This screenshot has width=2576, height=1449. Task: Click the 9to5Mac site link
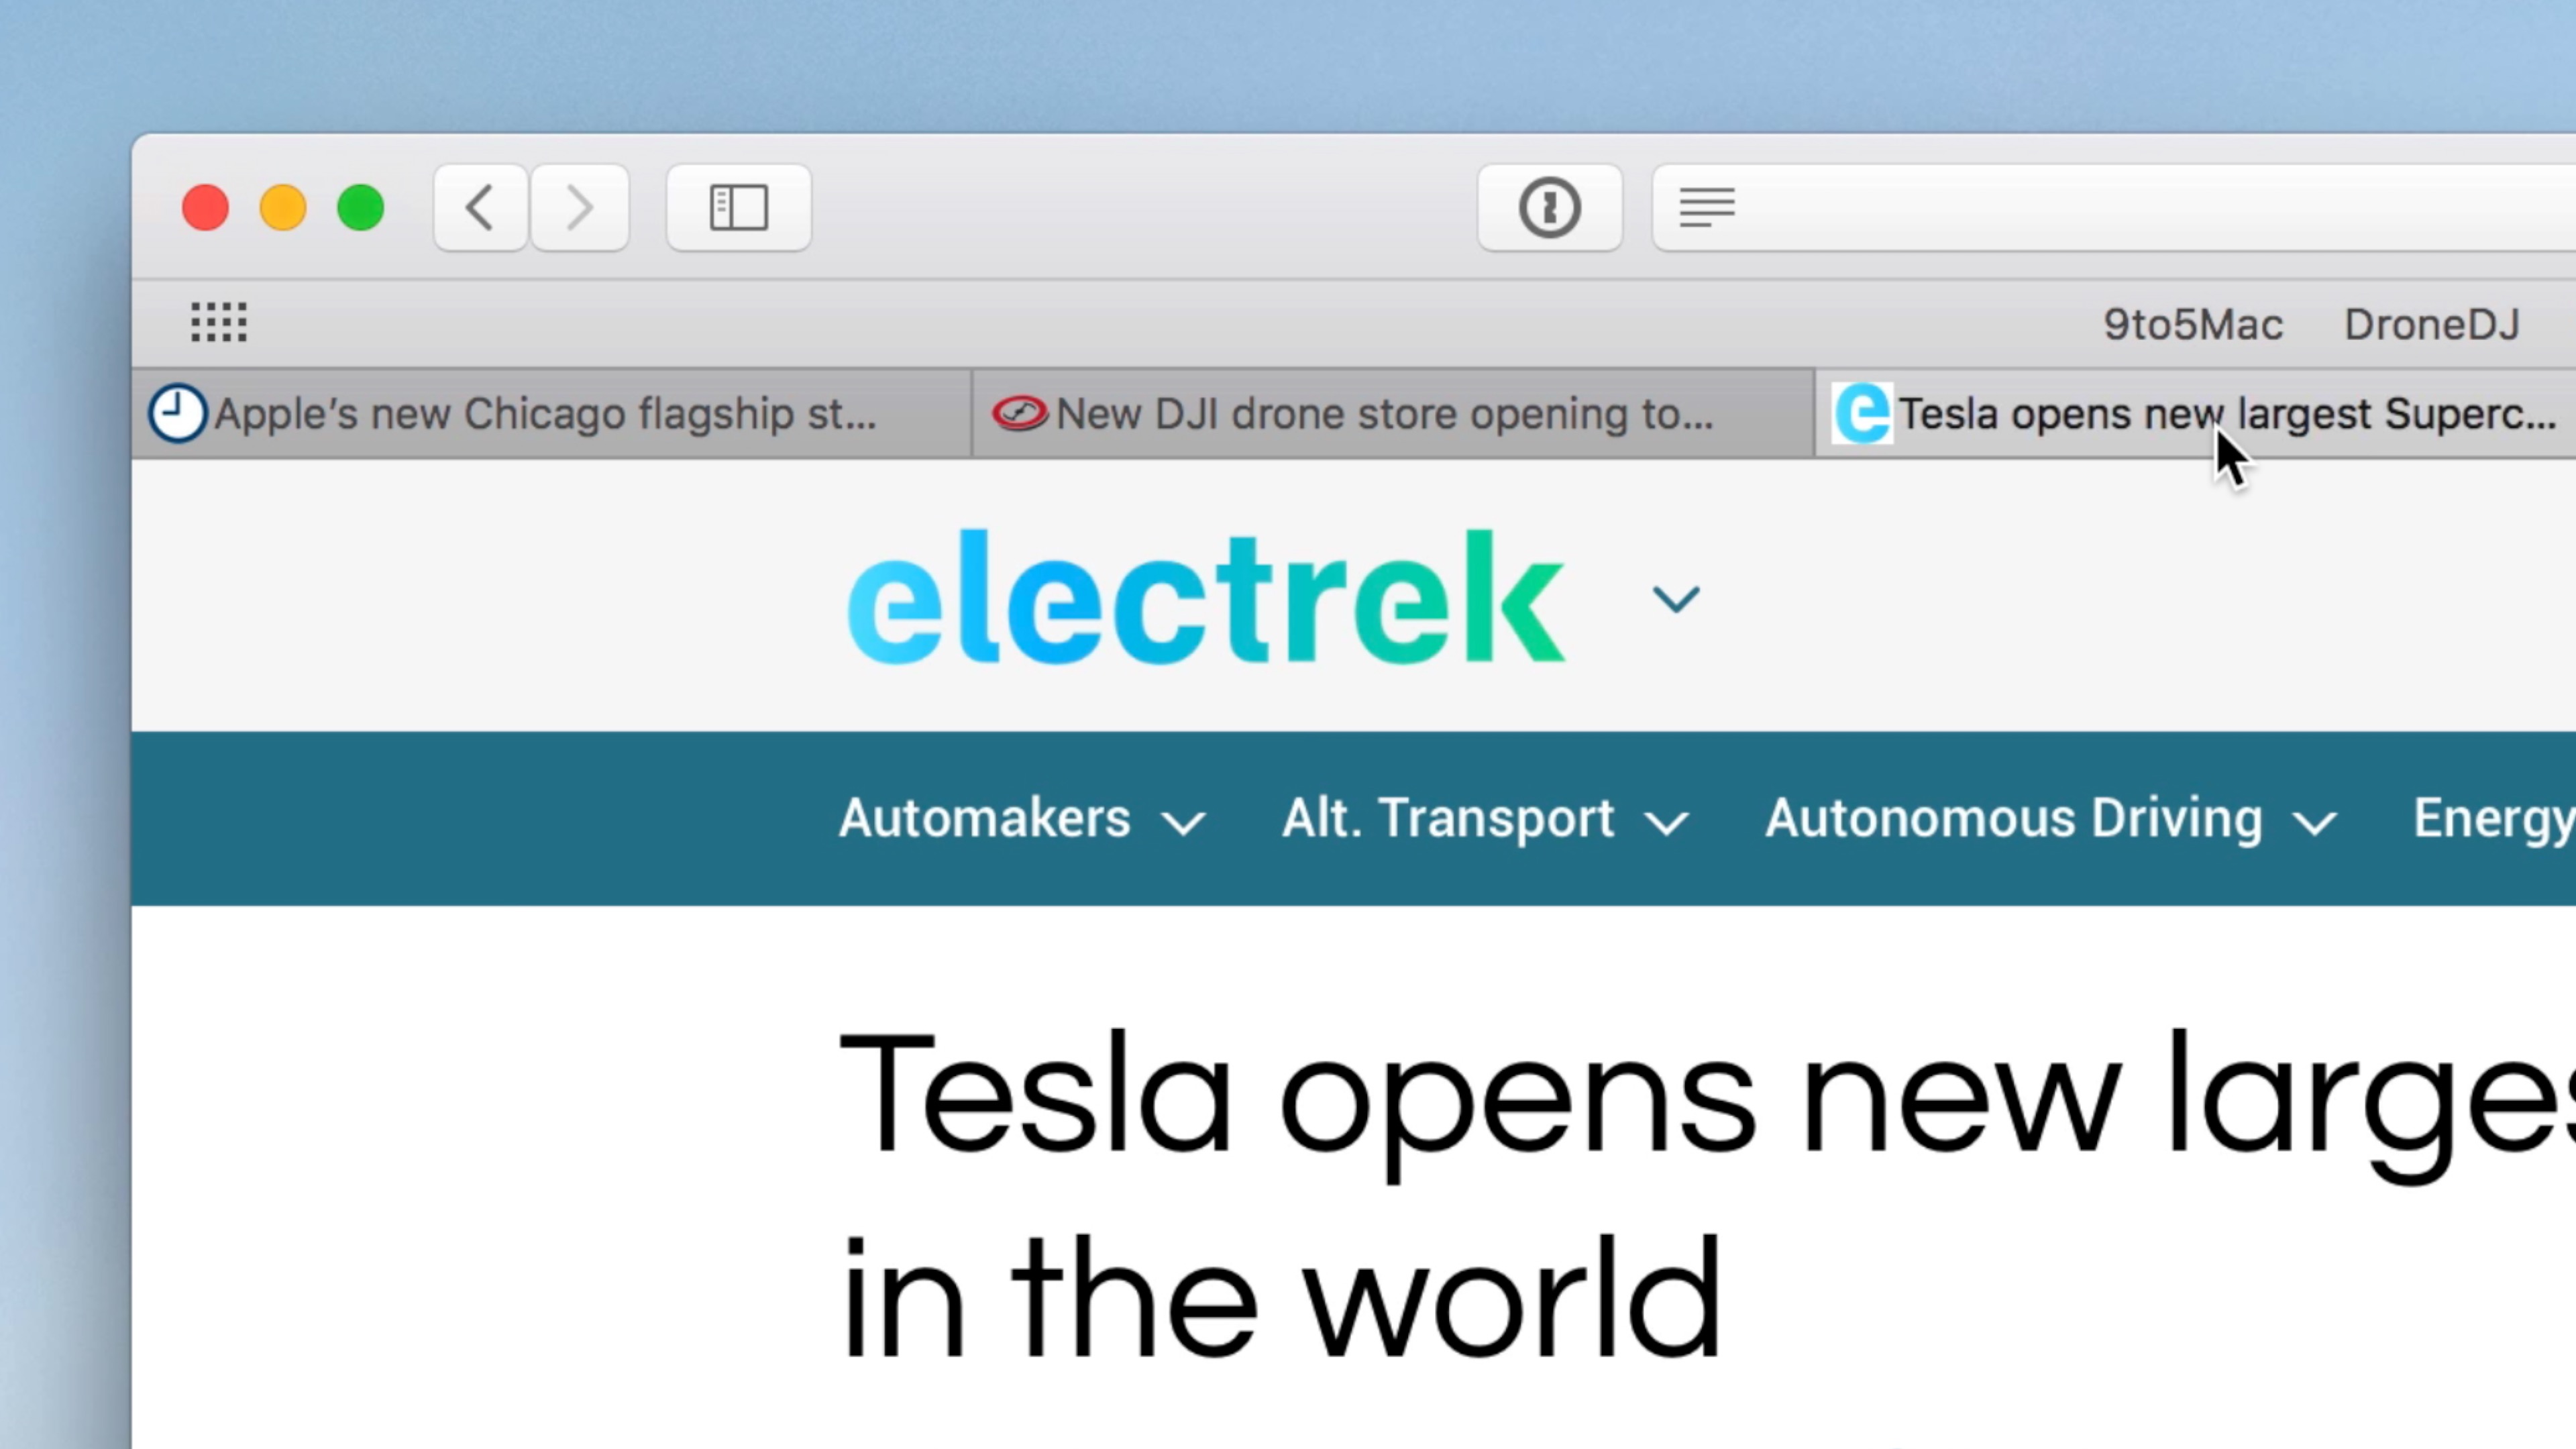point(2192,324)
